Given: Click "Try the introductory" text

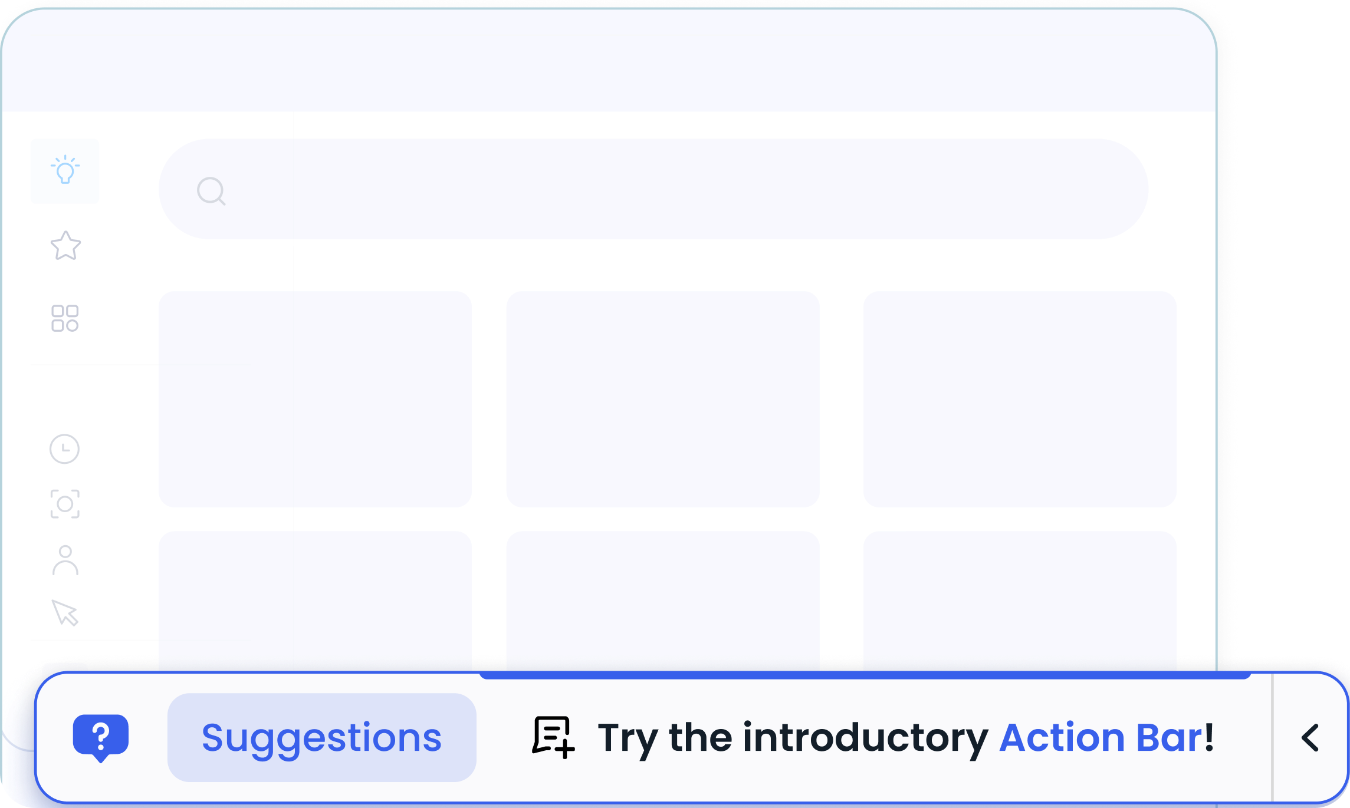Looking at the screenshot, I should (x=792, y=737).
